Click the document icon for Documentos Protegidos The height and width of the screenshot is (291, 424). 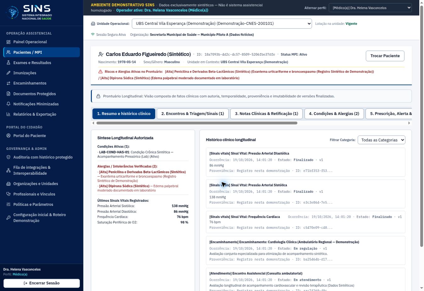coord(8,94)
